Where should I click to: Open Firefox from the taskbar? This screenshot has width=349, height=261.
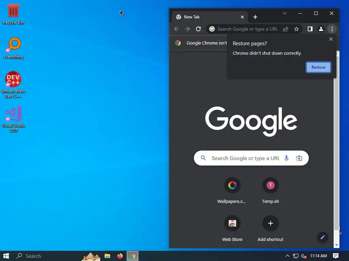120,256
